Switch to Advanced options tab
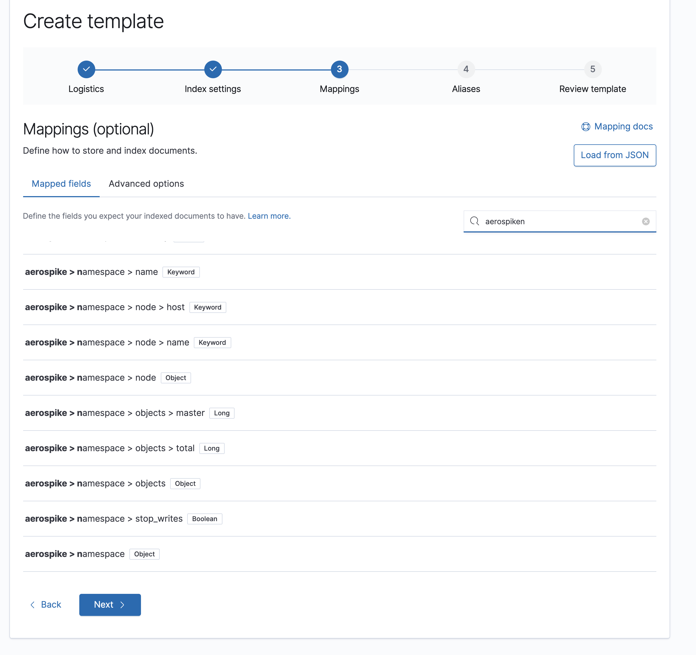 click(146, 183)
